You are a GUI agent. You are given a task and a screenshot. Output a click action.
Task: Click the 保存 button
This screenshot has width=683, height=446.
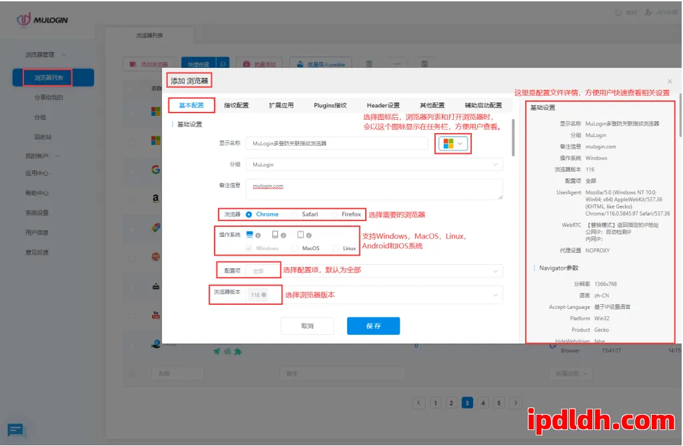pyautogui.click(x=373, y=326)
